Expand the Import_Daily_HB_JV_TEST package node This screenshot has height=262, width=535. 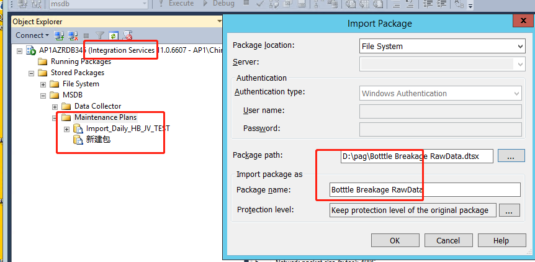[66, 129]
